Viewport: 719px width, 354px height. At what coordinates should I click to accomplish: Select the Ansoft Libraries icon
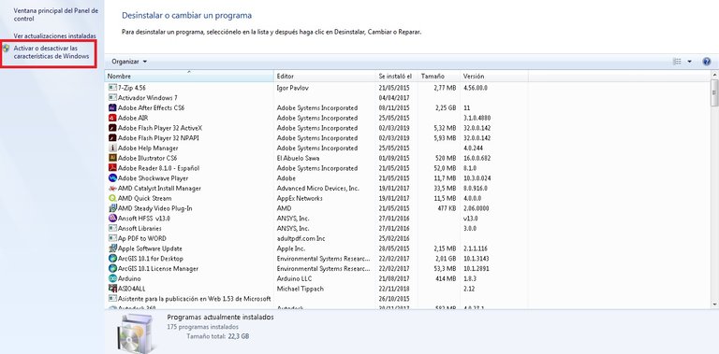pyautogui.click(x=112, y=228)
